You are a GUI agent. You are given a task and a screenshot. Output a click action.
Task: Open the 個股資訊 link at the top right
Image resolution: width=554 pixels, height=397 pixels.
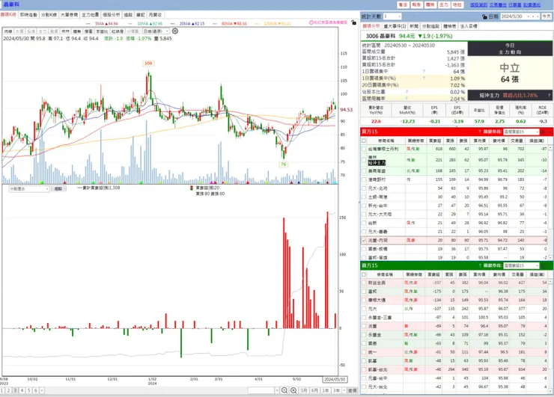(x=478, y=4)
